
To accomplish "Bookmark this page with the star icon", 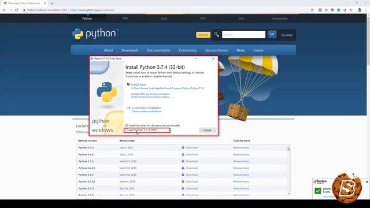I will pos(312,10).
